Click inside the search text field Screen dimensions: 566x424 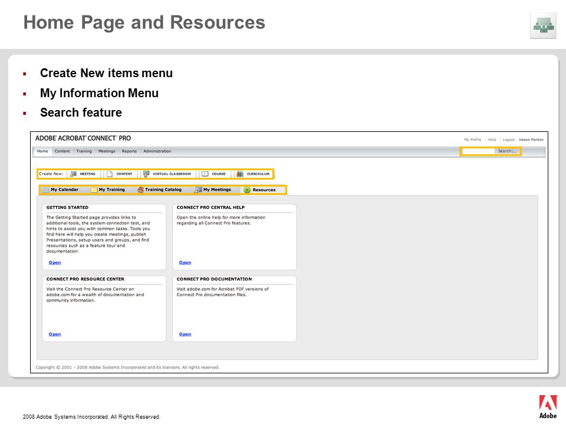click(478, 151)
